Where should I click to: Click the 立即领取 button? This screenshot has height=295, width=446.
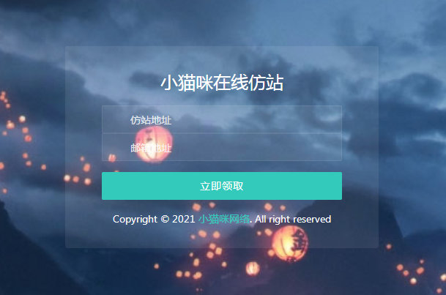pos(222,186)
